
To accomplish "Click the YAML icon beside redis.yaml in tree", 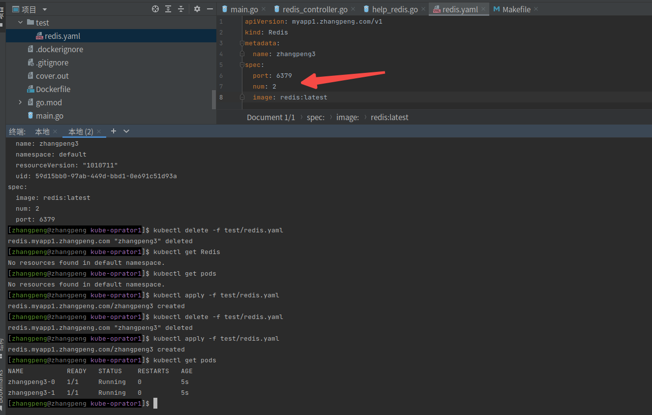I will tap(40, 36).
